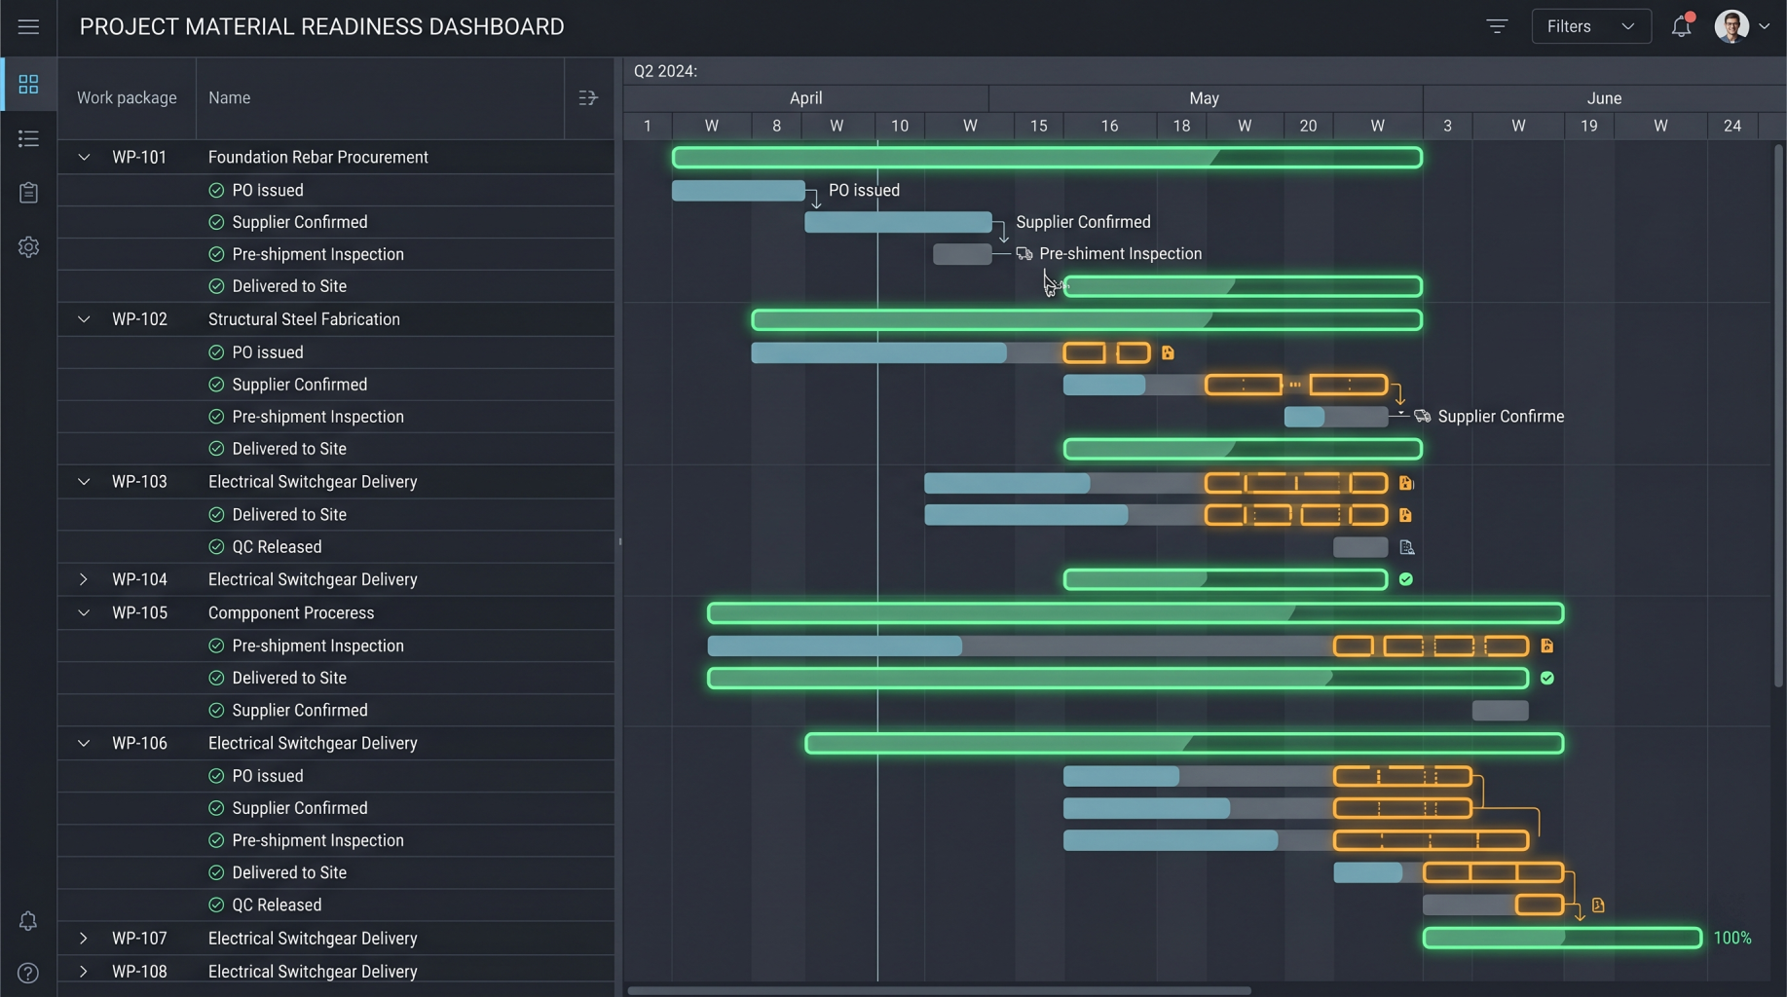Open Structural Steel Fabrication row
The width and height of the screenshot is (1787, 997).
[x=336, y=319]
